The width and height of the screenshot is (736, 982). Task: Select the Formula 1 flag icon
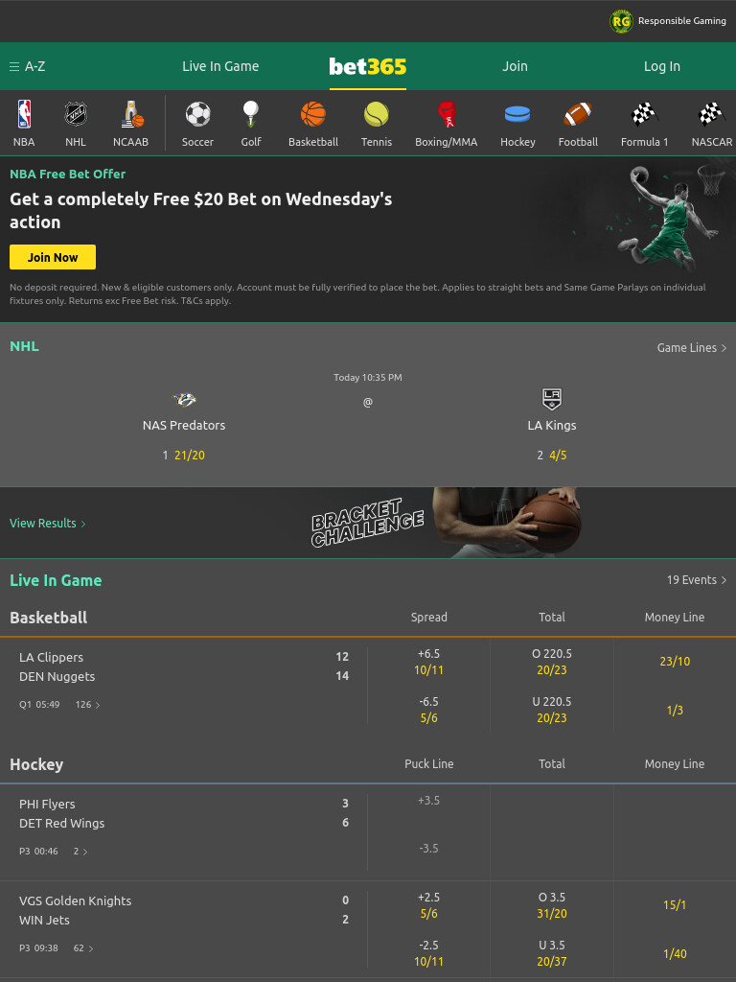click(644, 114)
